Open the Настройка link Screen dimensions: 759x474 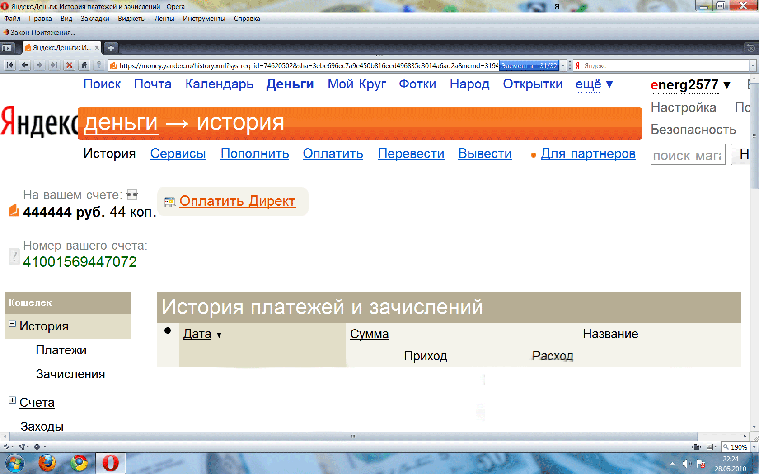tap(684, 107)
